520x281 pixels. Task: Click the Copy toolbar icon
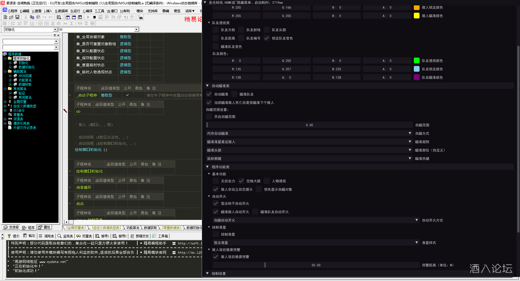(x=32, y=17)
